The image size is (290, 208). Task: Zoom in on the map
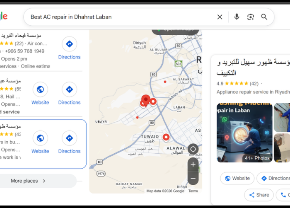click(193, 164)
